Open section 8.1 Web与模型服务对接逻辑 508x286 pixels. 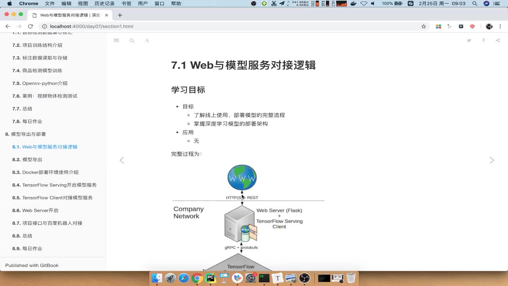coord(45,147)
